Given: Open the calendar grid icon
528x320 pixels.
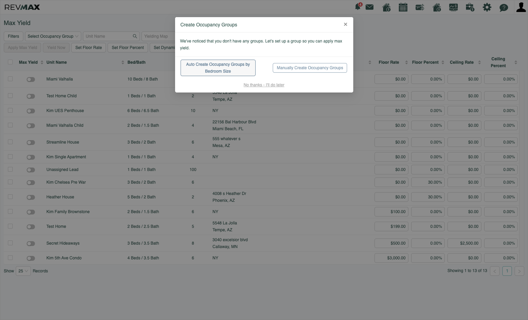Looking at the screenshot, I should [x=403, y=7].
